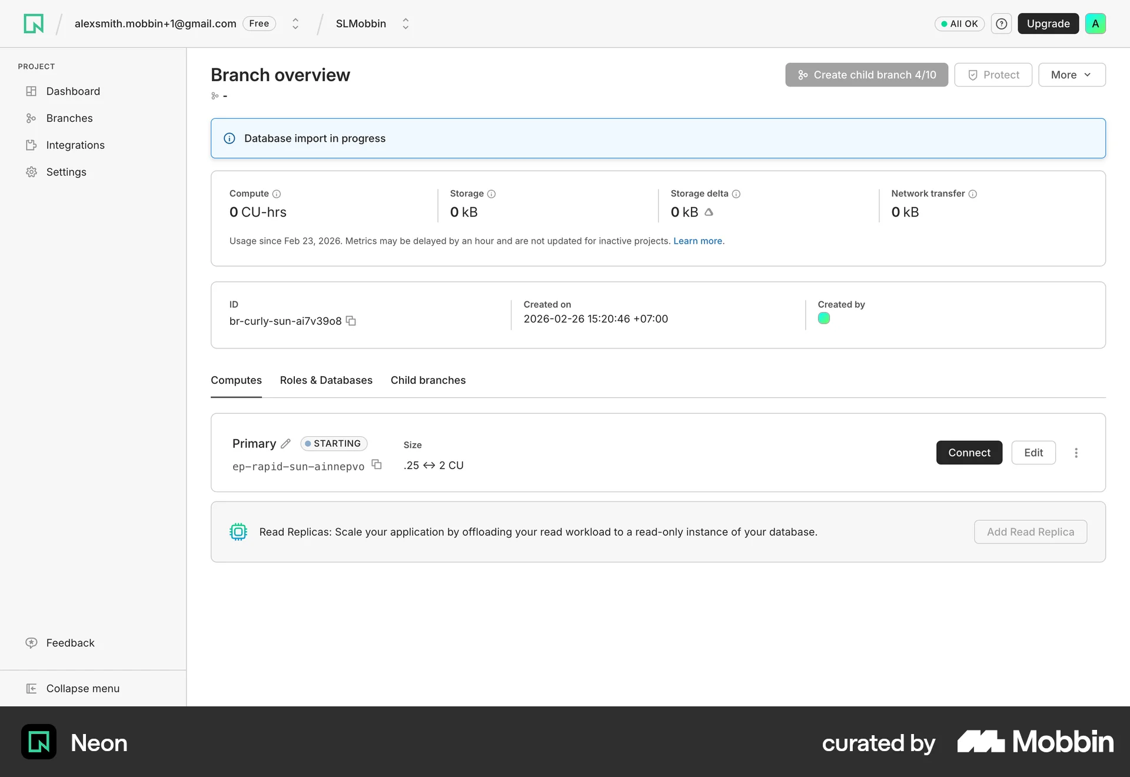Viewport: 1130px width, 777px height.
Task: Click the endpoint name ep-rapid-sun-ainnepvo
Action: pos(298,466)
